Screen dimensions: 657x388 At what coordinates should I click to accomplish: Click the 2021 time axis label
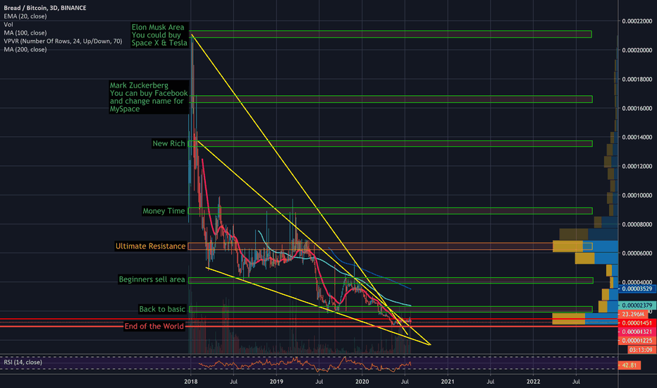[x=448, y=382]
